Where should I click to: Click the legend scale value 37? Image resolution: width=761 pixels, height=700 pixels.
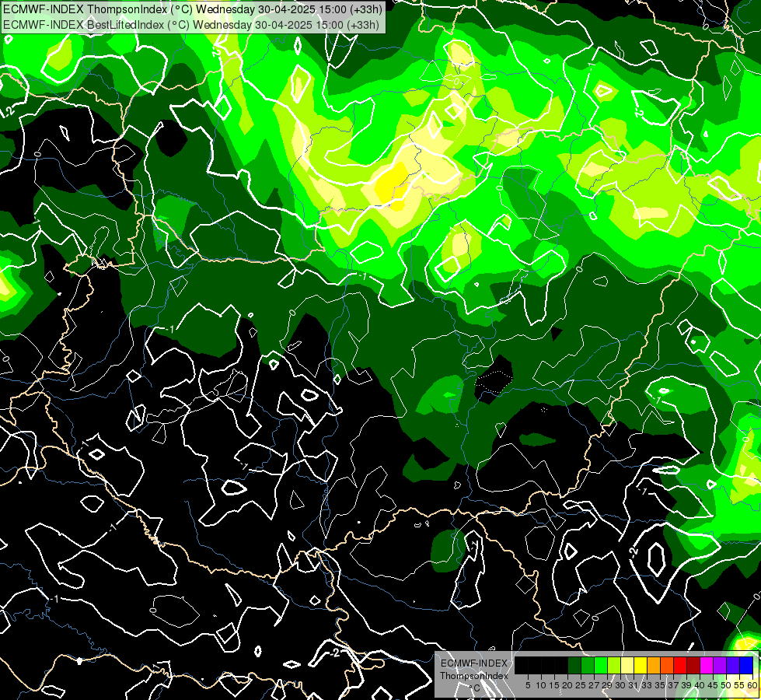pyautogui.click(x=674, y=685)
